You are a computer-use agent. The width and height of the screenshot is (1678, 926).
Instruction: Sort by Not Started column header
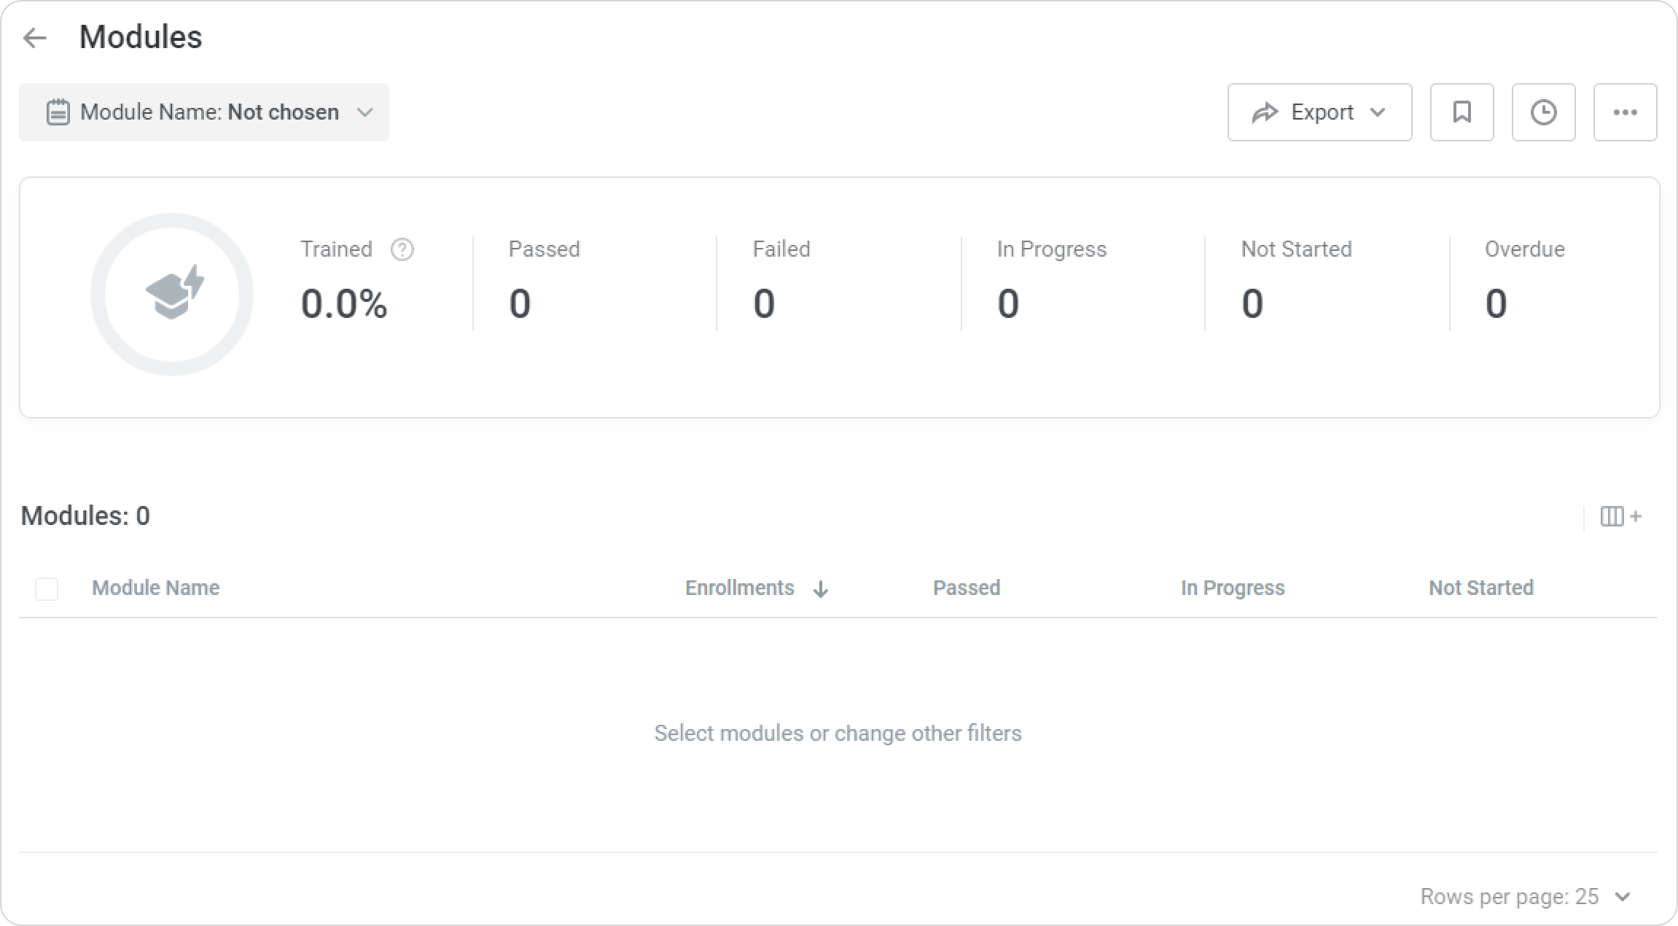(1480, 588)
